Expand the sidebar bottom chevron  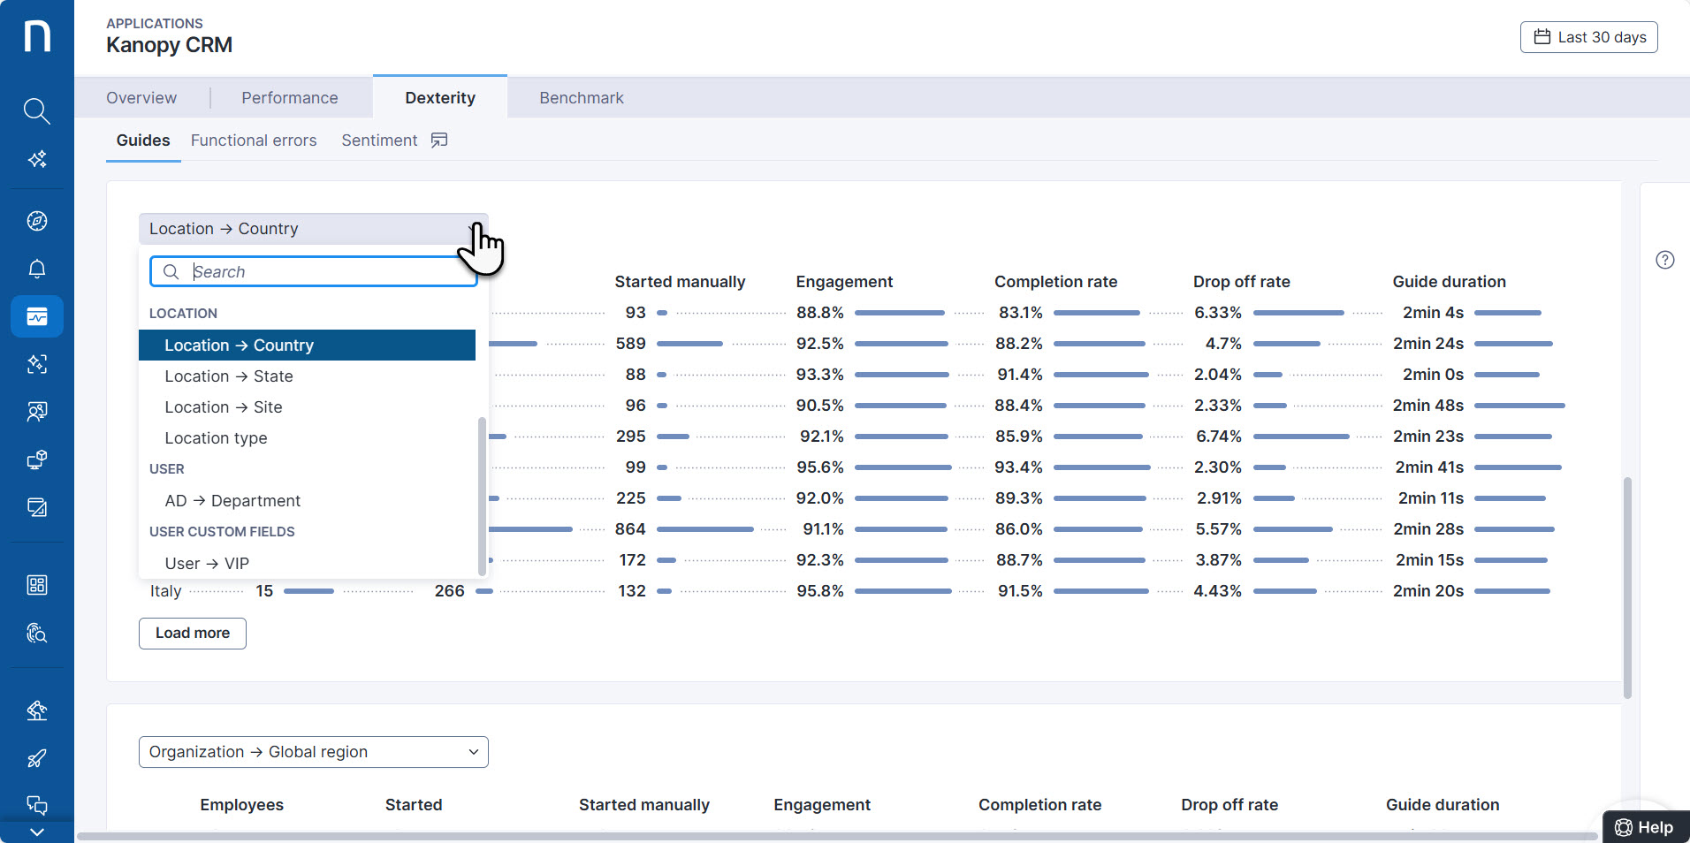(x=36, y=832)
